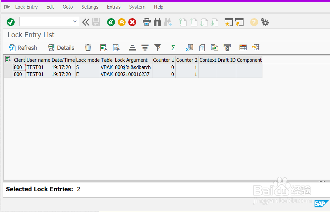
Task: Click lock mode S cell
Action: pyautogui.click(x=87, y=67)
